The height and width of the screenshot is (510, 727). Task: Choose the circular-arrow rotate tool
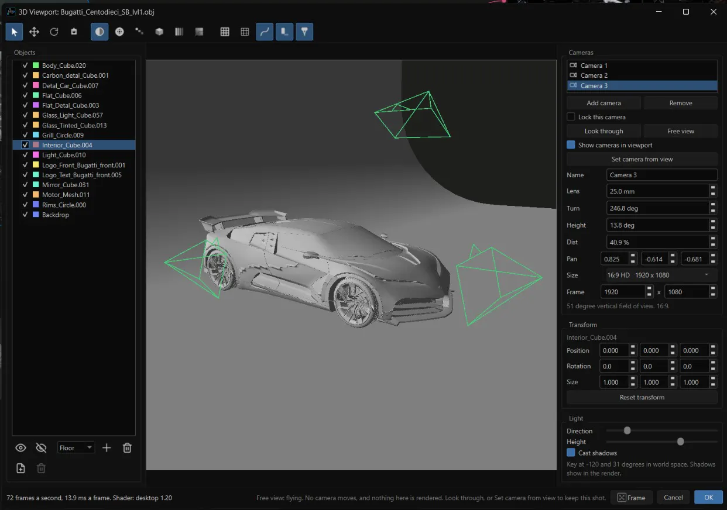(x=54, y=32)
